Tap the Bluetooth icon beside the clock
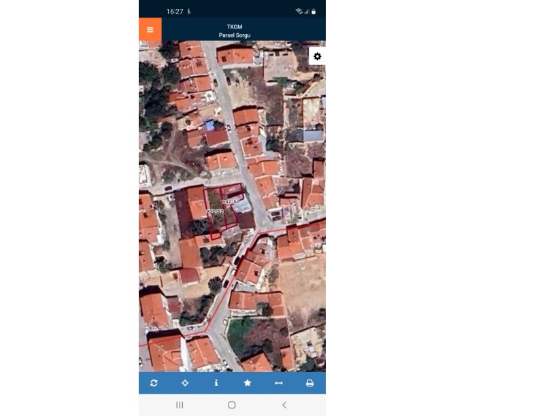 coord(189,12)
